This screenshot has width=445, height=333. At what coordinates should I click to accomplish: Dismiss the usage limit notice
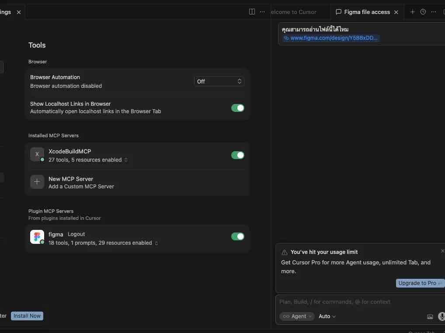tap(442, 251)
